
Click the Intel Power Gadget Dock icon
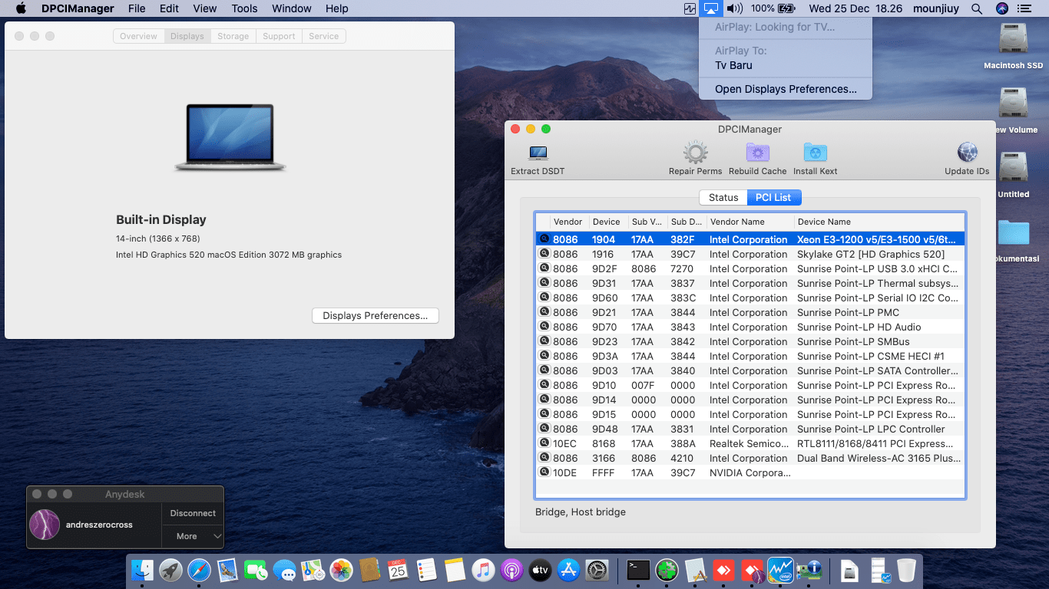coord(780,570)
